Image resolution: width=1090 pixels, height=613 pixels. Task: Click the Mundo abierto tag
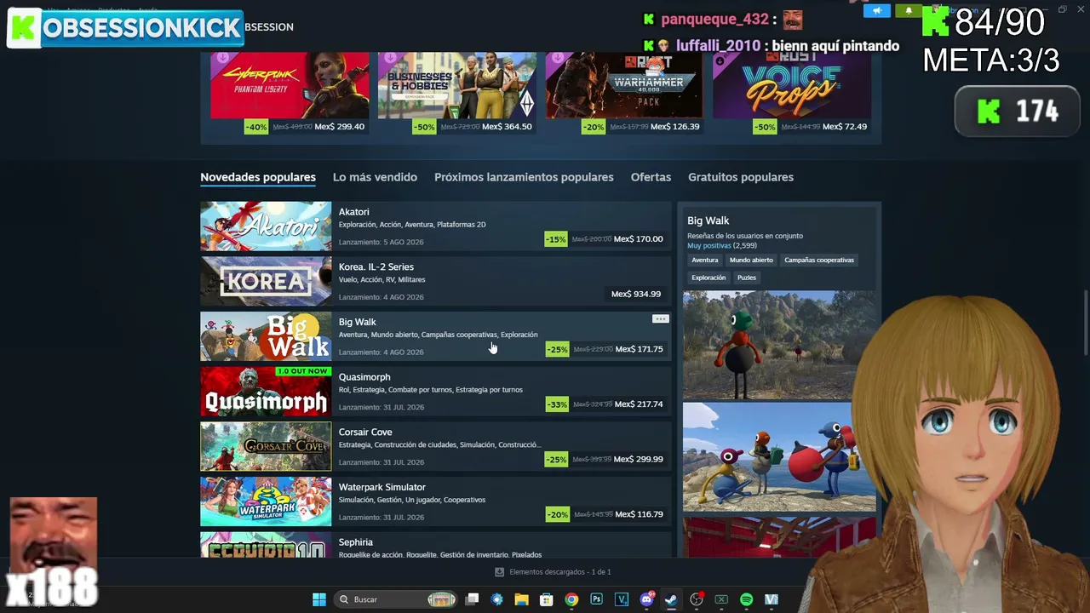tap(751, 261)
